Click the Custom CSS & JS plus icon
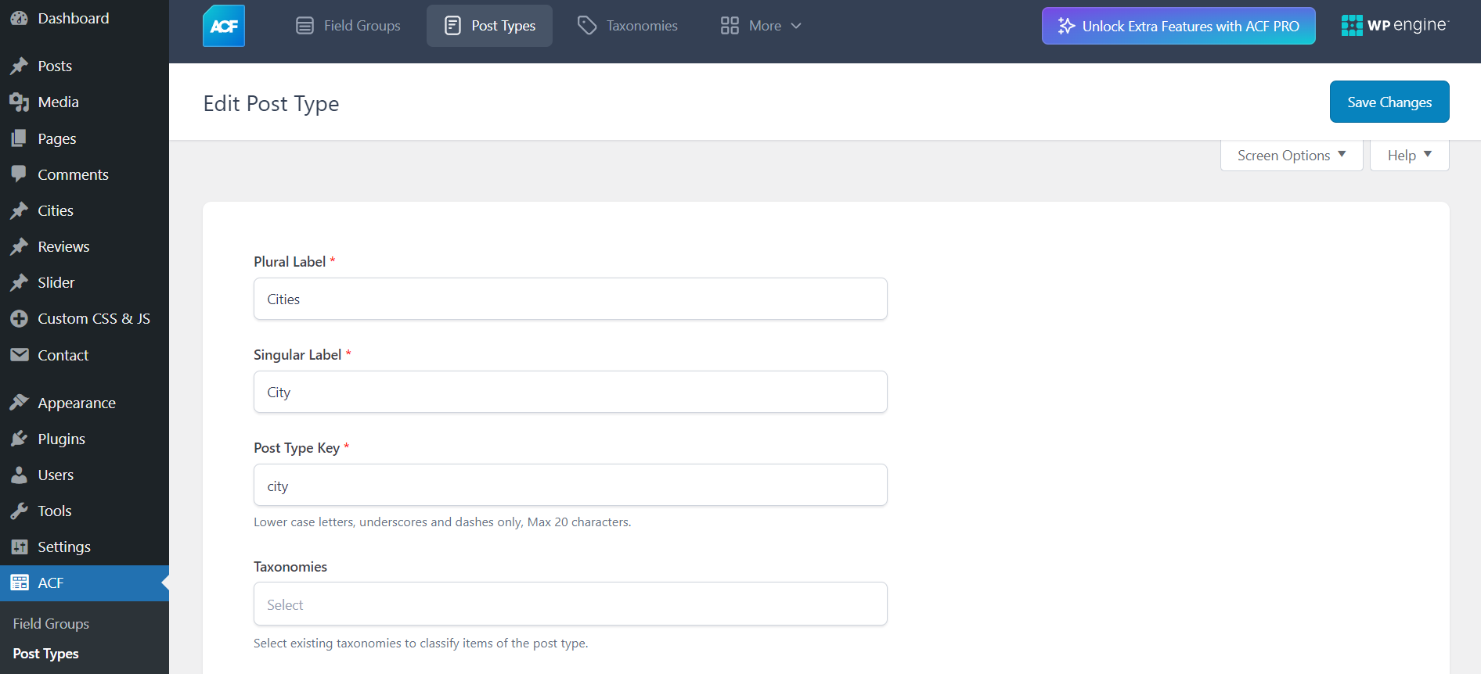Screen dimensions: 1481x674 pos(19,318)
